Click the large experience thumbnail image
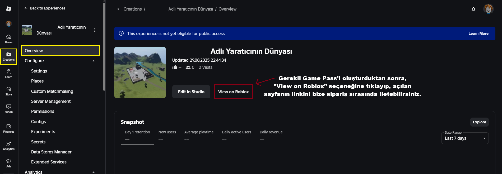The height and width of the screenshot is (174, 502). [x=140, y=72]
